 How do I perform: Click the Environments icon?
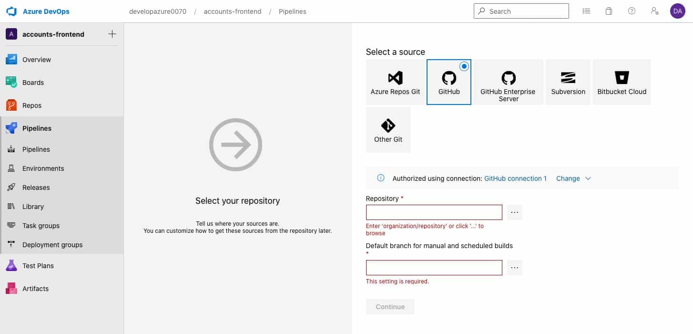tap(11, 168)
